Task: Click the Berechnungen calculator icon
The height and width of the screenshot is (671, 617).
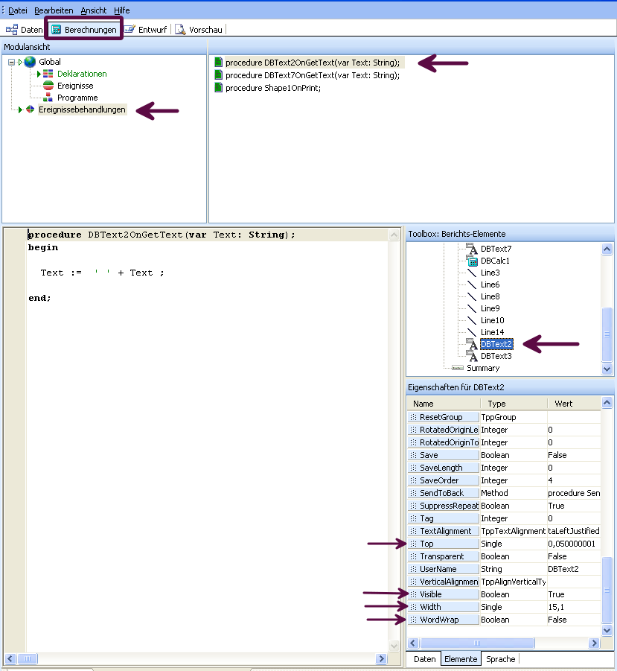Action: pyautogui.click(x=56, y=30)
